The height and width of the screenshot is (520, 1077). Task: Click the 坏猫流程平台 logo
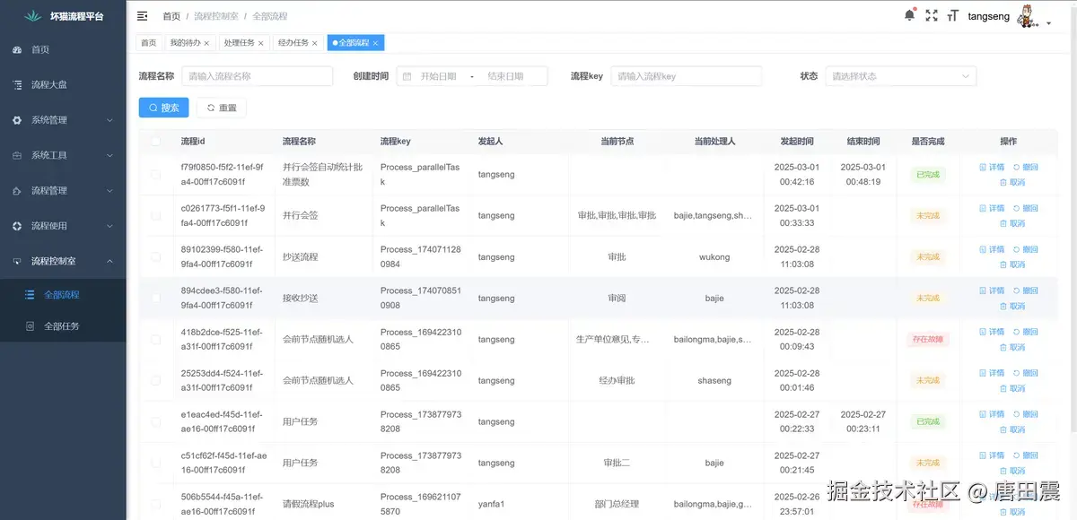tap(63, 16)
